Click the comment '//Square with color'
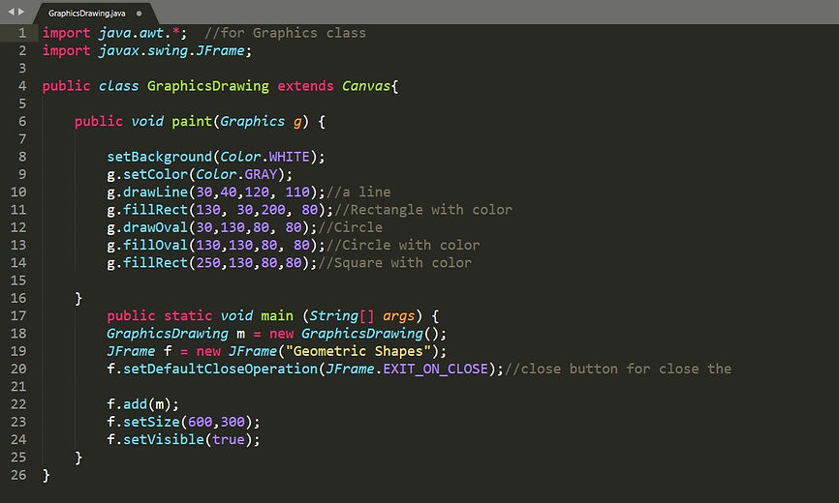839x503 pixels. pyautogui.click(x=395, y=263)
